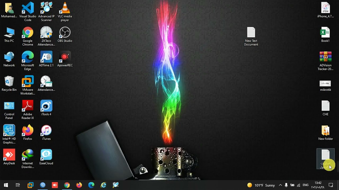Show hidden system tray icons

pos(280,185)
